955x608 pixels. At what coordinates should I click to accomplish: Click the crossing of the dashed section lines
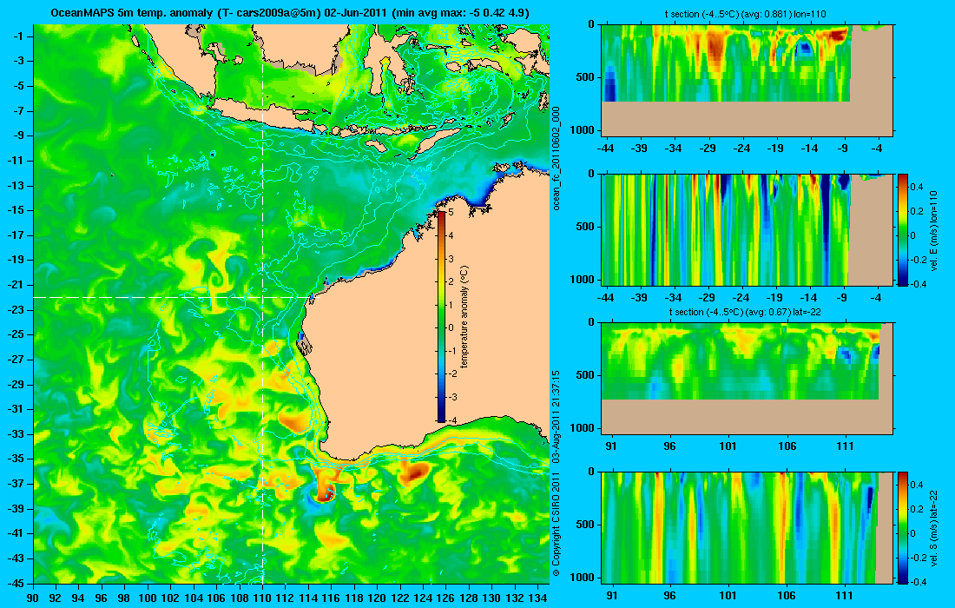(262, 297)
